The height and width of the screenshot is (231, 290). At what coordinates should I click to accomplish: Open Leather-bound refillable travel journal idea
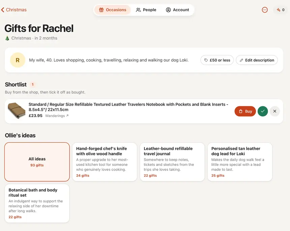(x=172, y=162)
